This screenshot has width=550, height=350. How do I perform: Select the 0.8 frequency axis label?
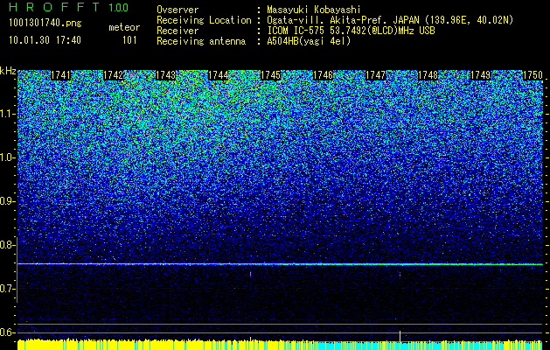7,245
